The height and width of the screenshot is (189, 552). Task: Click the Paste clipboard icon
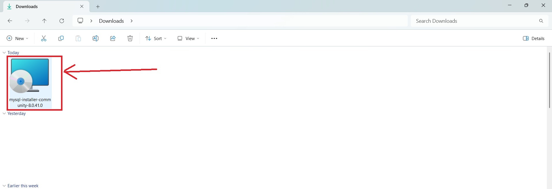coord(78,38)
